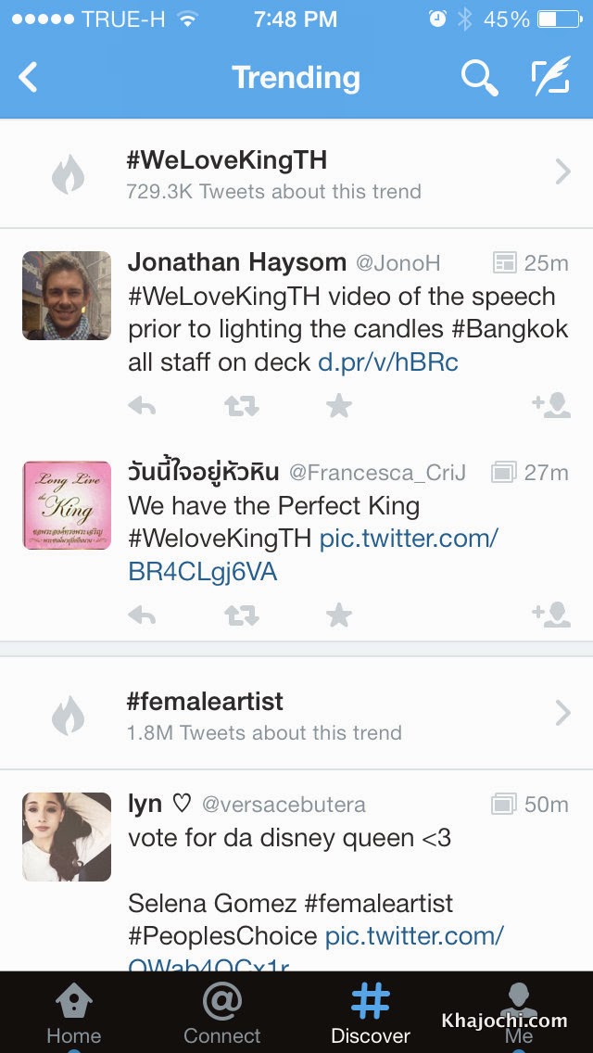Tap the back arrow in header

pos(29,78)
